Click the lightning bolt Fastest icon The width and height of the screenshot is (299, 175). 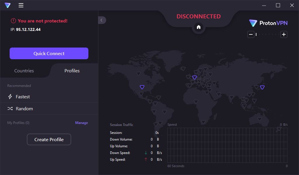tap(10, 97)
